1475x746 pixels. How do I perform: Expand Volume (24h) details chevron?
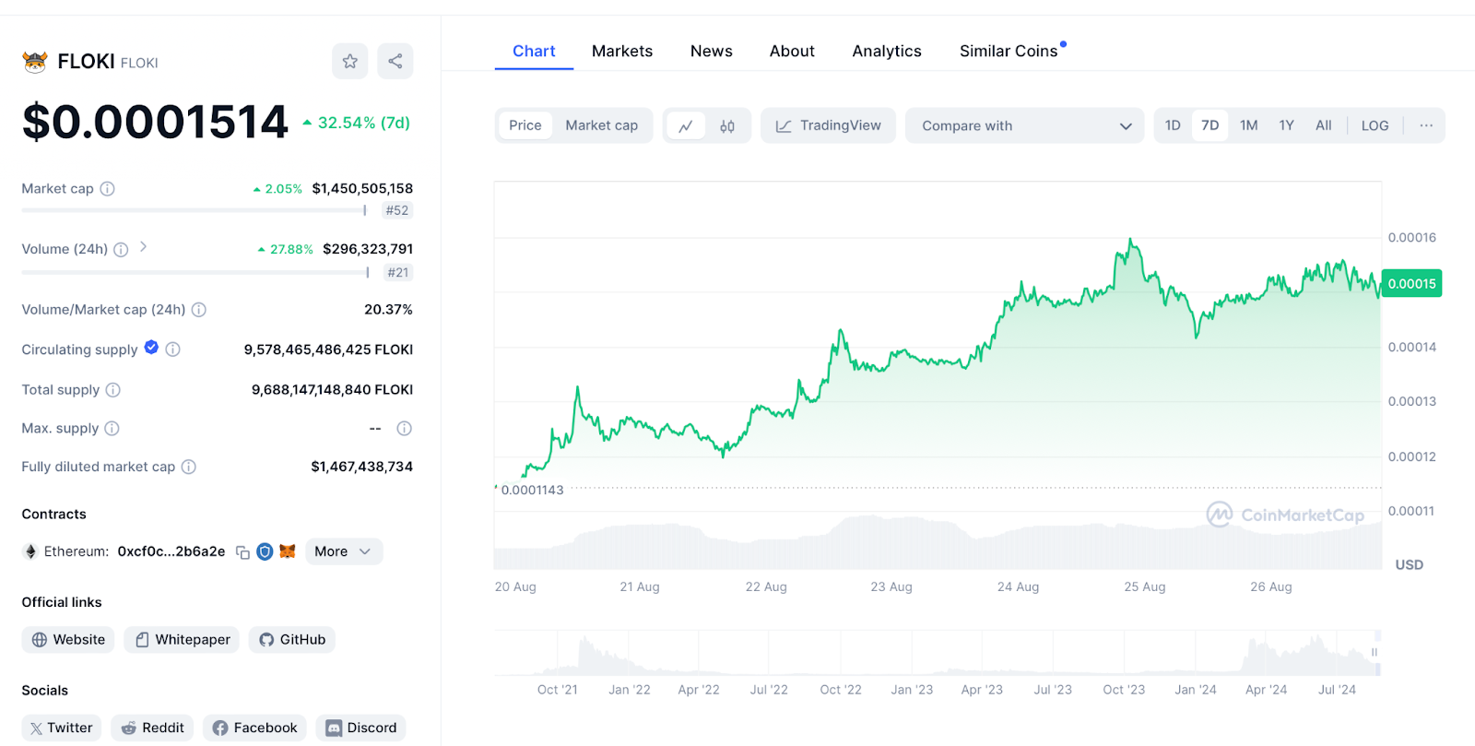(144, 247)
